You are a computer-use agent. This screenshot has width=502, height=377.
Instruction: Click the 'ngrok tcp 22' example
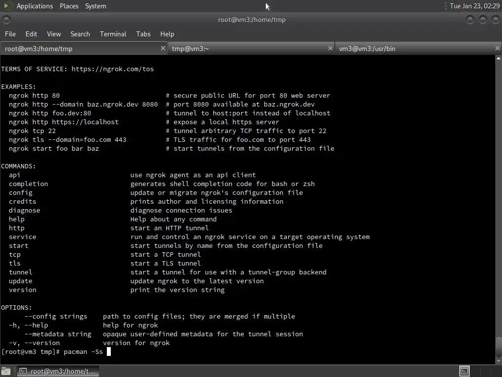click(x=32, y=131)
